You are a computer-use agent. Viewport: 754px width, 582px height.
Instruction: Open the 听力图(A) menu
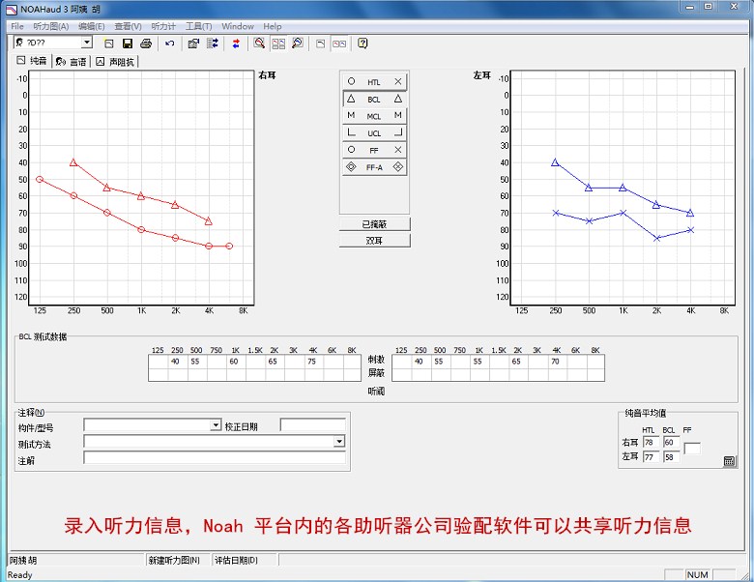click(50, 26)
